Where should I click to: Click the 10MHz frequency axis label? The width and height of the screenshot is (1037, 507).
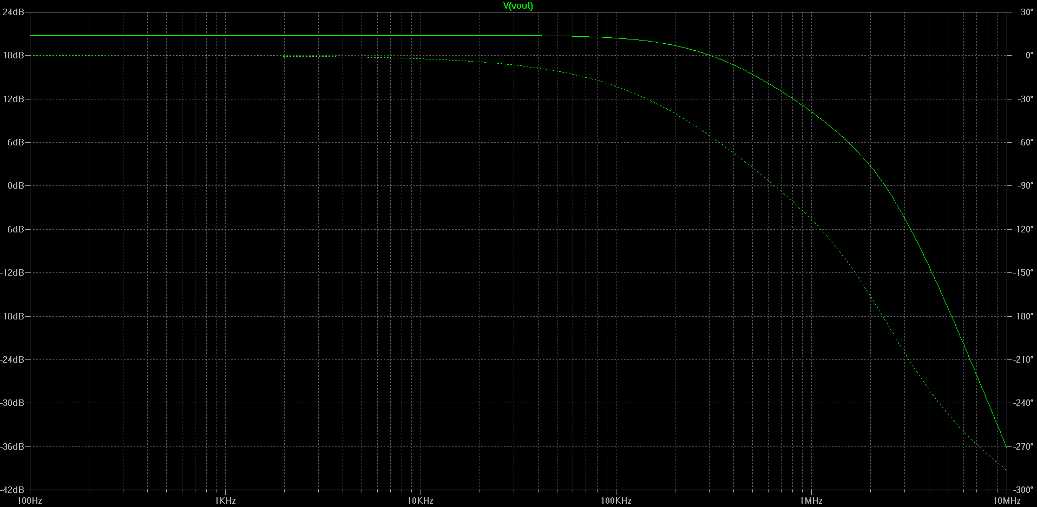click(x=1007, y=501)
